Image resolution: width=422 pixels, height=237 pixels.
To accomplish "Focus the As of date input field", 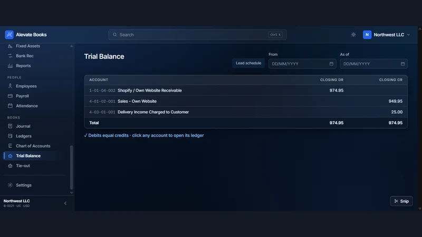I will 374,64.
